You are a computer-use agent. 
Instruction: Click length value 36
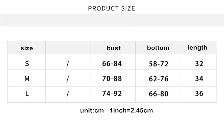point(199,94)
